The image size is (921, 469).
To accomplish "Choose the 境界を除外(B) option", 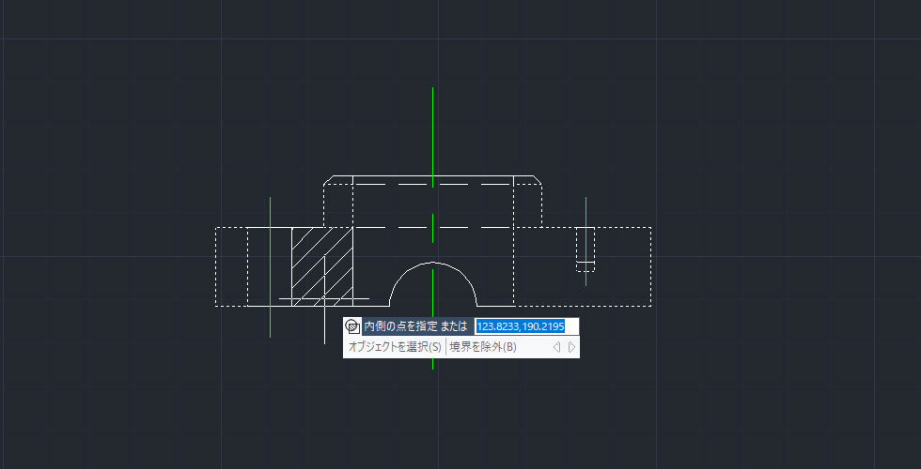I will (483, 347).
